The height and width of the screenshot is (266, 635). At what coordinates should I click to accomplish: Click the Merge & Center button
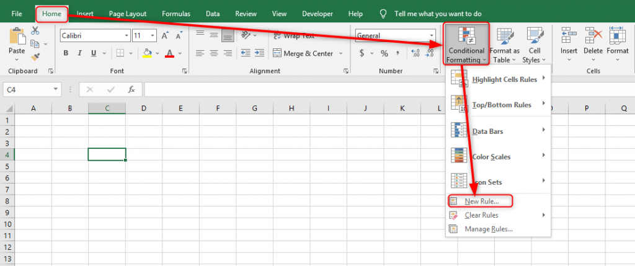[x=303, y=53]
